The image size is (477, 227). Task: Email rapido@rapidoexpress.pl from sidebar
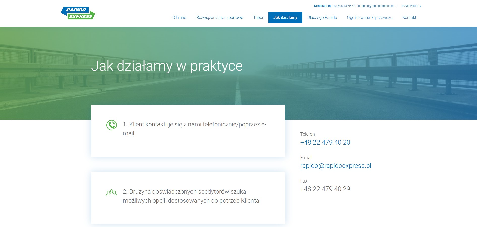336,166
